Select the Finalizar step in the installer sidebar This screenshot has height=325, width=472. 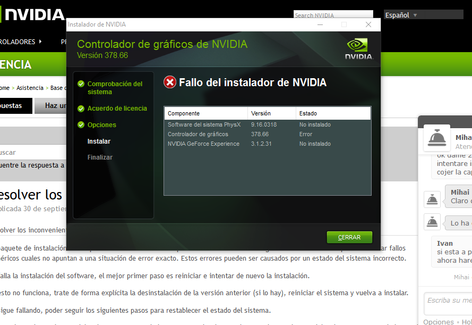[100, 157]
